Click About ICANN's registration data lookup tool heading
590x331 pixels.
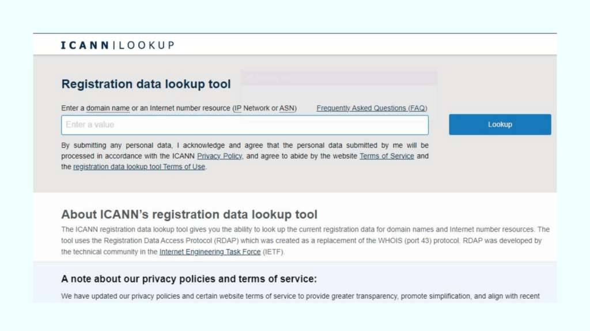(189, 214)
